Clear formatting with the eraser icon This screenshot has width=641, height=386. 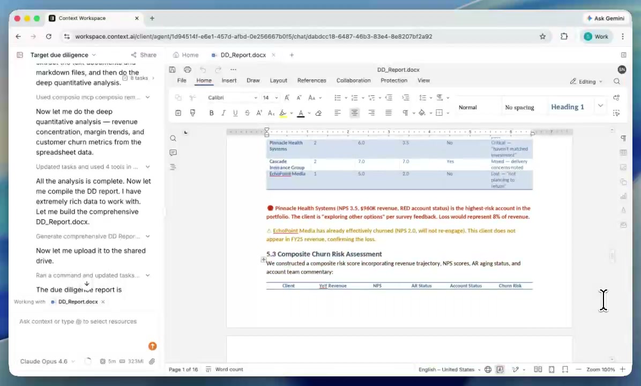pyautogui.click(x=318, y=113)
